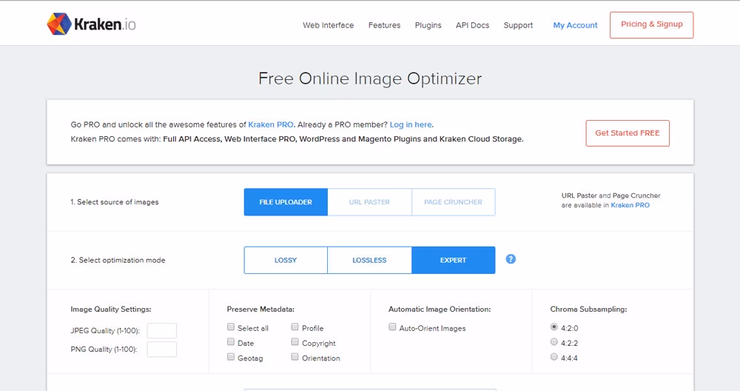This screenshot has height=391, width=740.
Task: Open API Docs from navigation
Action: [472, 25]
